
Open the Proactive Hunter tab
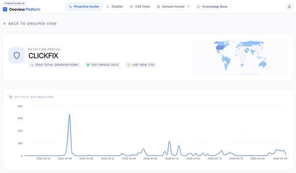[84, 7]
